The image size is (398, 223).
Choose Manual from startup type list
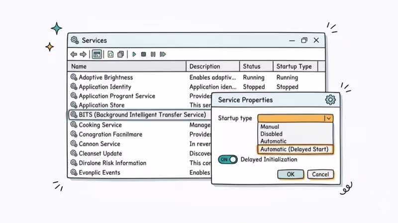tap(295, 126)
